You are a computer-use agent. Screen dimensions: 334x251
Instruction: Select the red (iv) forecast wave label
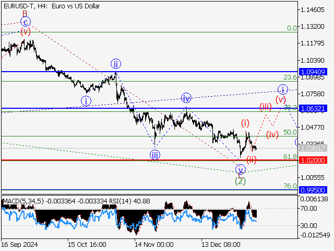[272, 134]
